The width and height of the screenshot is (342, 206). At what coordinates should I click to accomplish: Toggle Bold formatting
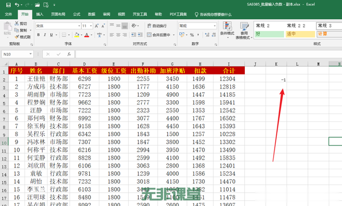(x=38, y=35)
